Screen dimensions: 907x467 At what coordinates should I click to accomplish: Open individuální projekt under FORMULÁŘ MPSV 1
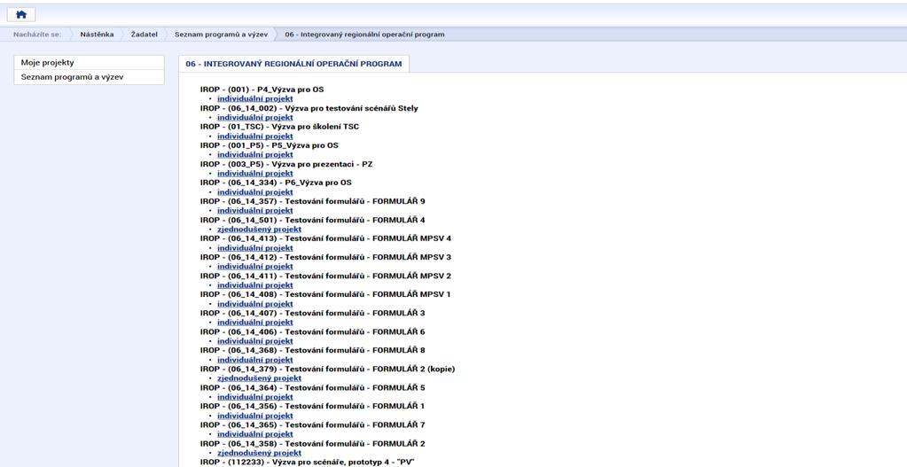(x=255, y=303)
